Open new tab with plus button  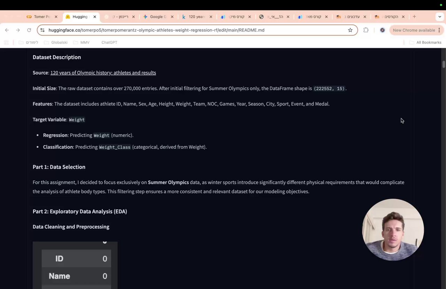414,16
